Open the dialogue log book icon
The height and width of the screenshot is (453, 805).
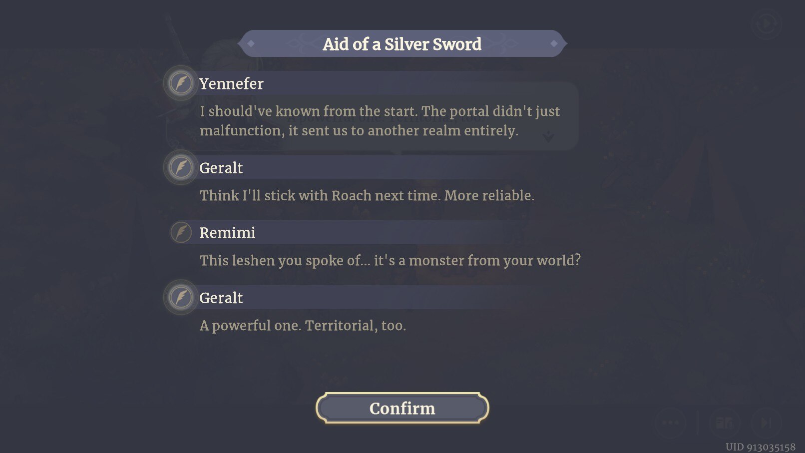click(724, 423)
